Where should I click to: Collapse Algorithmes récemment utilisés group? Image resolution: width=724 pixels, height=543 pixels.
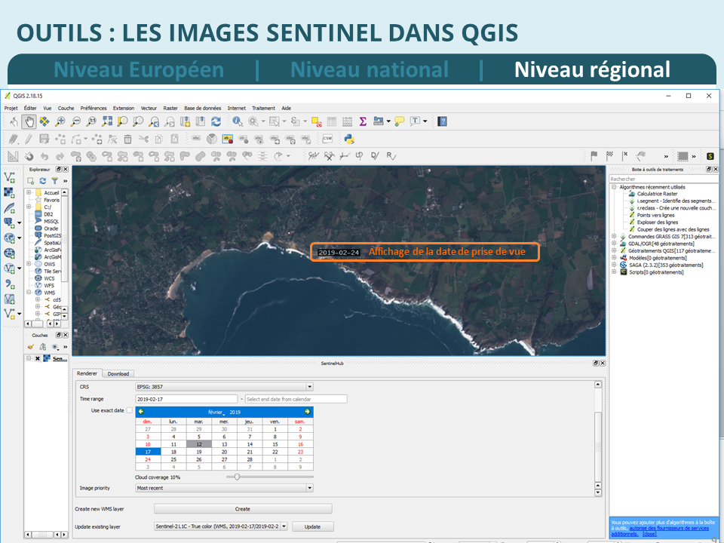(614, 187)
